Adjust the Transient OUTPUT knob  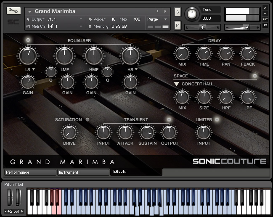coord(169,132)
